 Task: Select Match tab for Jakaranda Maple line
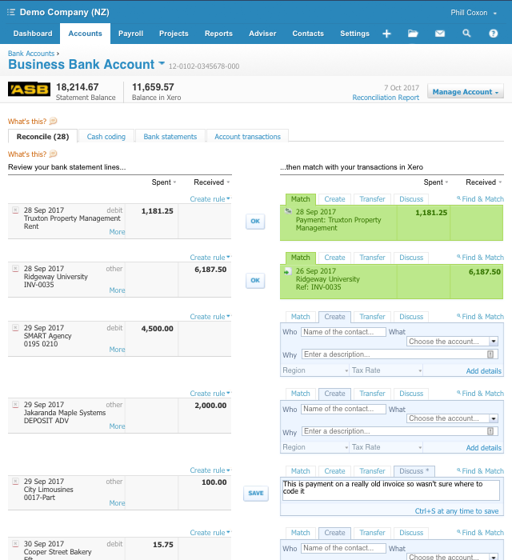click(x=300, y=394)
